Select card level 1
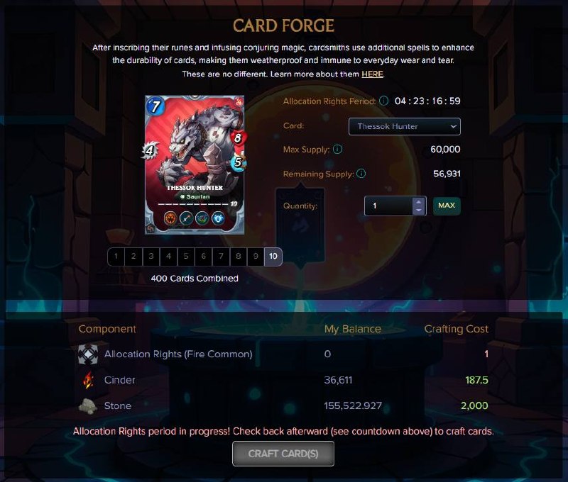Screen dimensions: 568x482 point(116,257)
